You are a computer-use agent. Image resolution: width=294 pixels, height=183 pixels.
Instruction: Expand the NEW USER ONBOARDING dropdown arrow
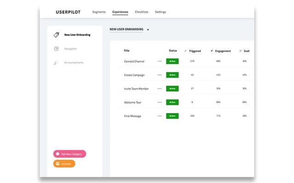[x=148, y=30]
